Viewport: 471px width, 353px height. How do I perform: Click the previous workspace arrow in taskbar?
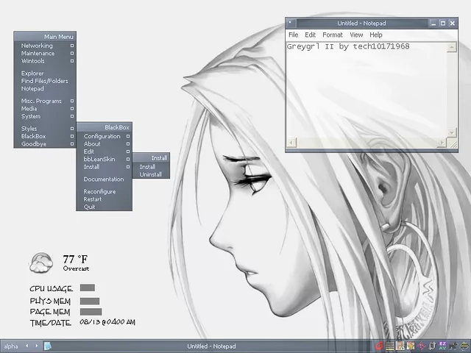click(x=27, y=346)
